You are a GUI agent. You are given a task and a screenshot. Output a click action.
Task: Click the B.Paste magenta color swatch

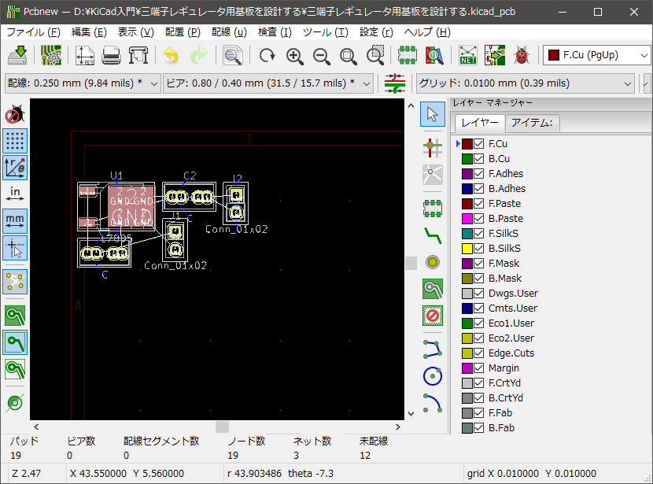pyautogui.click(x=467, y=219)
